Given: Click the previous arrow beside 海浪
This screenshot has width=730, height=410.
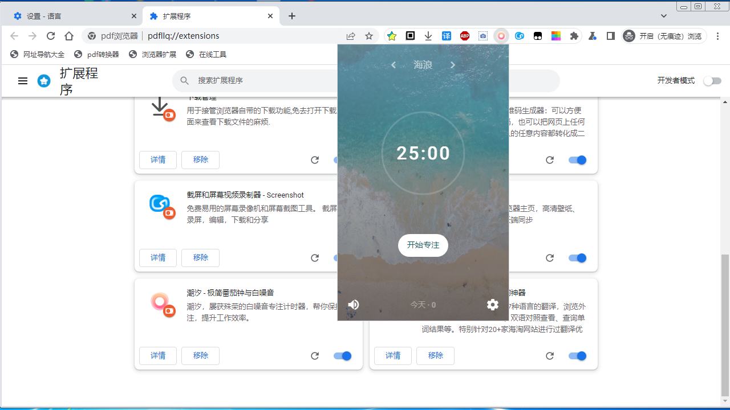Looking at the screenshot, I should coord(393,65).
